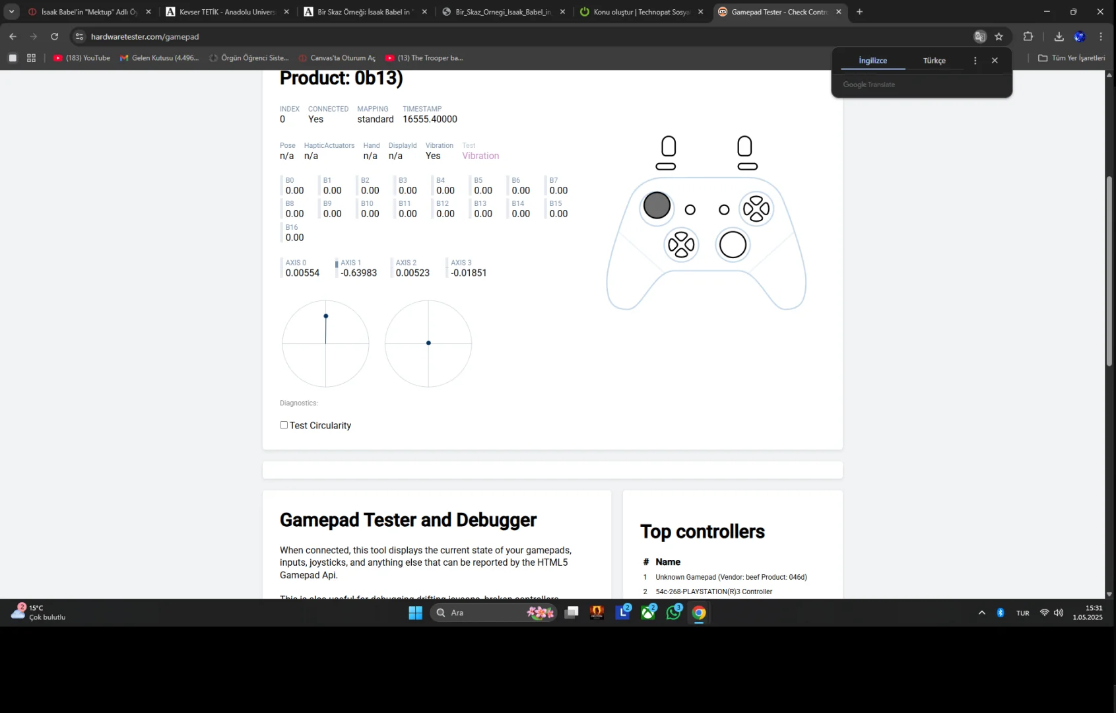This screenshot has height=713, width=1116.
Task: Click the D-pad on the controller diagram
Action: point(681,246)
